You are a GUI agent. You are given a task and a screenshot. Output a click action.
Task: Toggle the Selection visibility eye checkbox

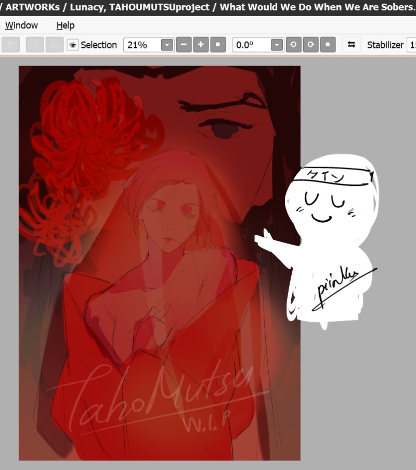point(72,45)
